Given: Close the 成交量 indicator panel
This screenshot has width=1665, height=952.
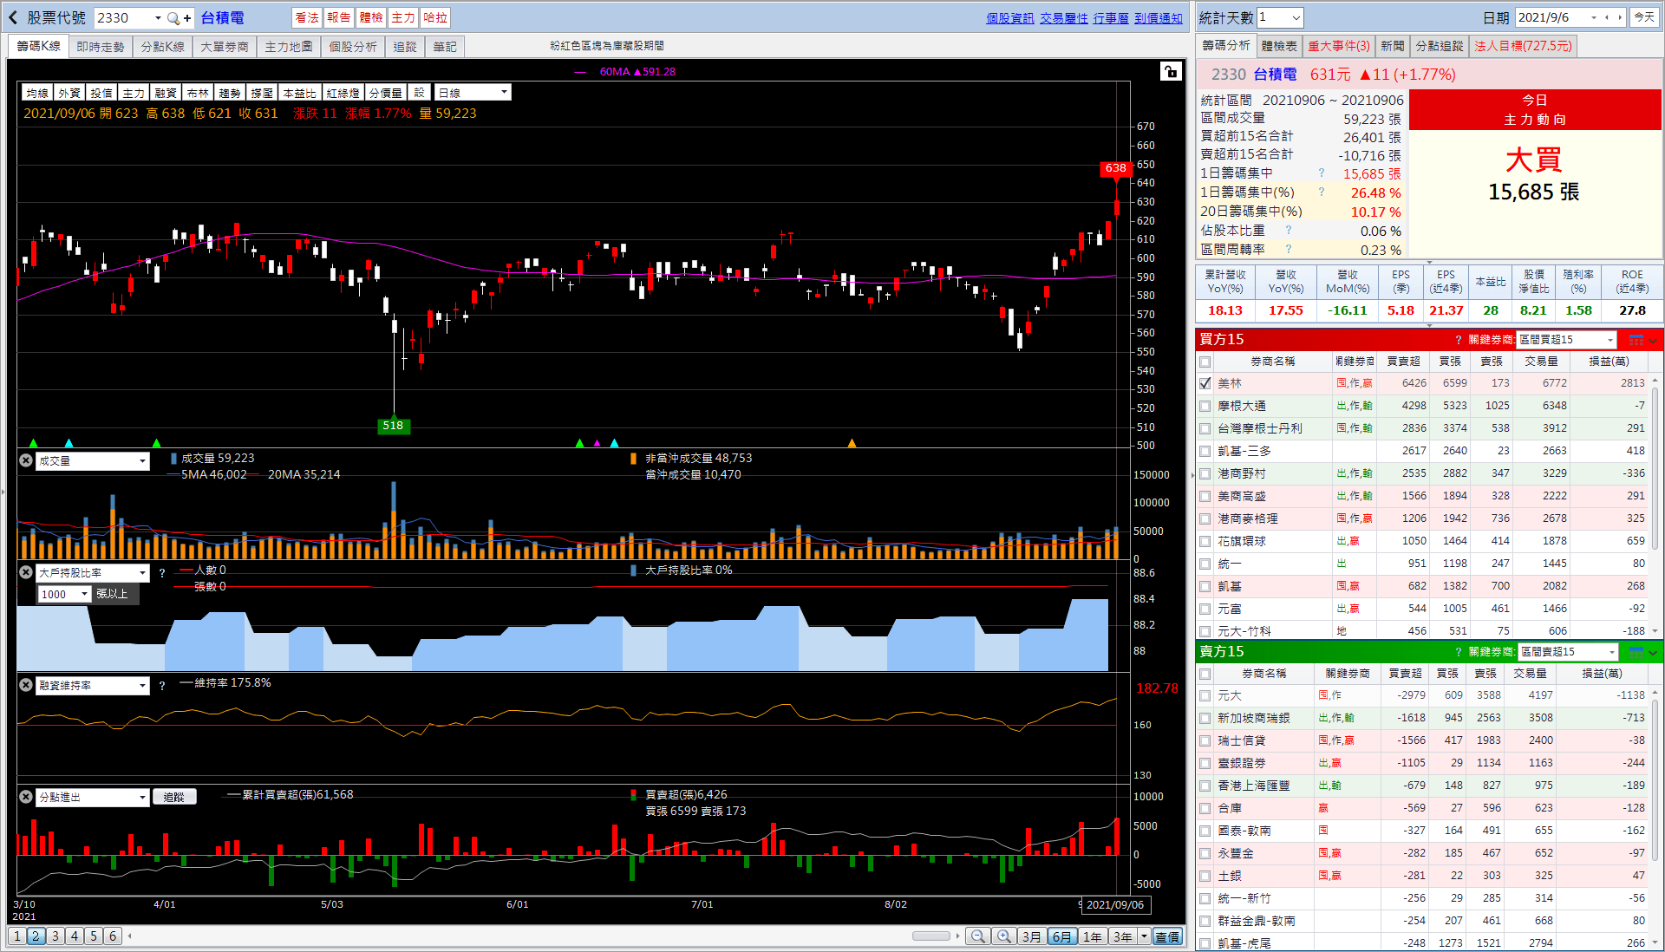Looking at the screenshot, I should pos(26,460).
